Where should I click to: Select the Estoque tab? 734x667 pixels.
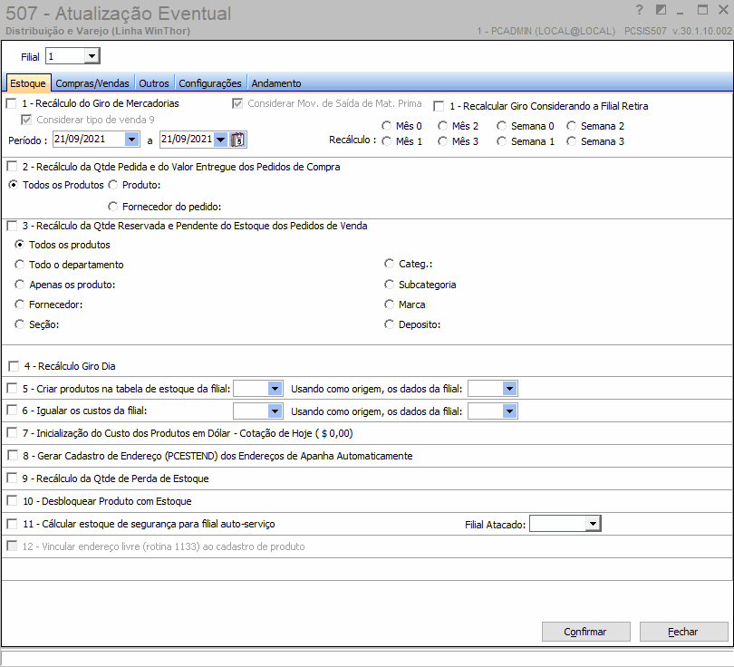(x=27, y=83)
